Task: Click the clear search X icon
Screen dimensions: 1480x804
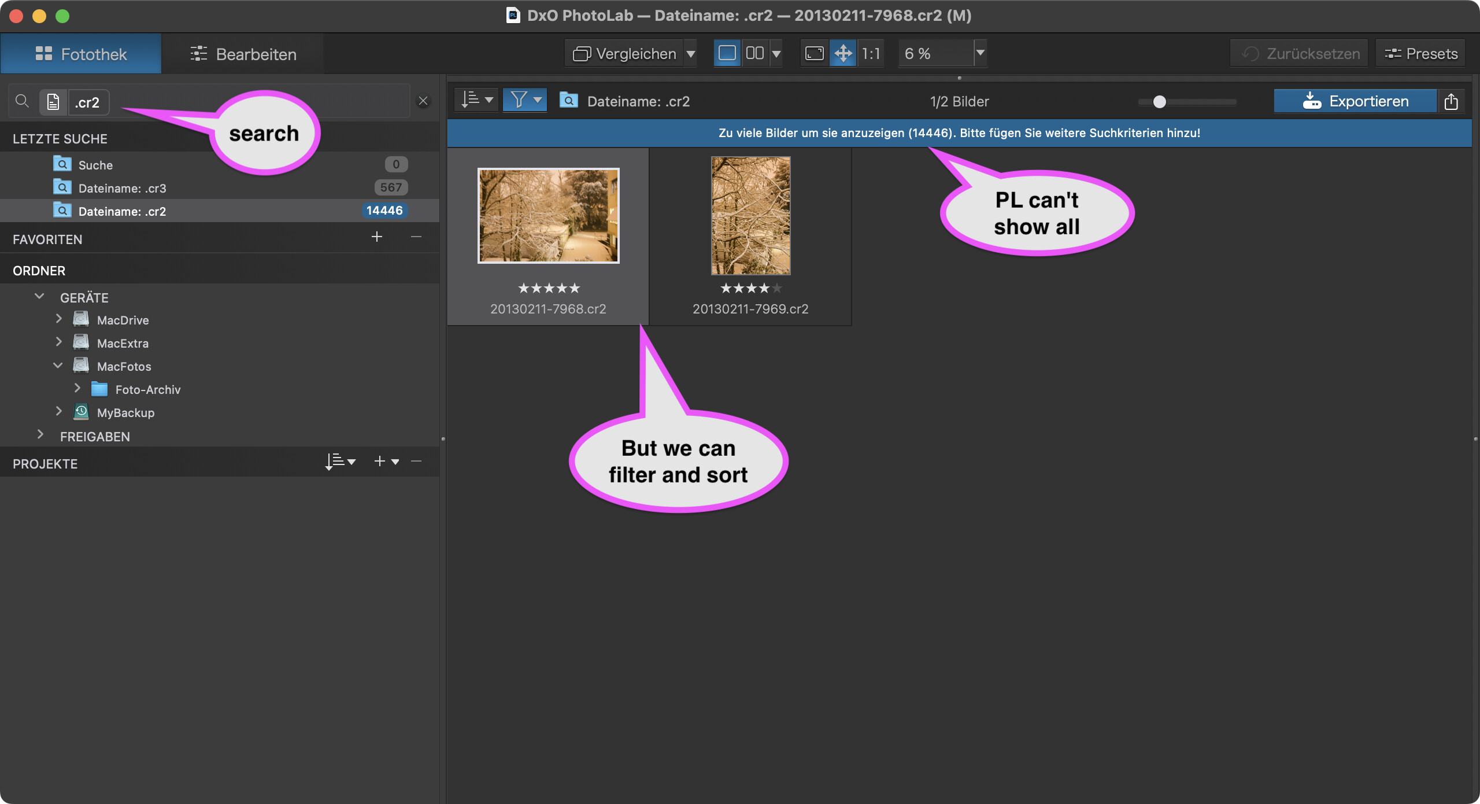Action: click(423, 101)
